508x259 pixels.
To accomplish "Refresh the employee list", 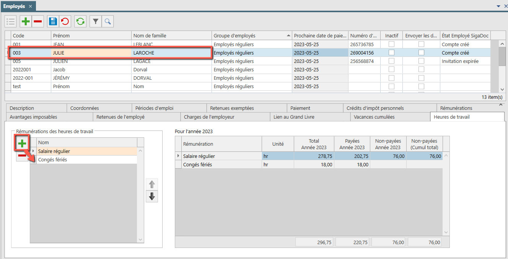I will 80,21.
